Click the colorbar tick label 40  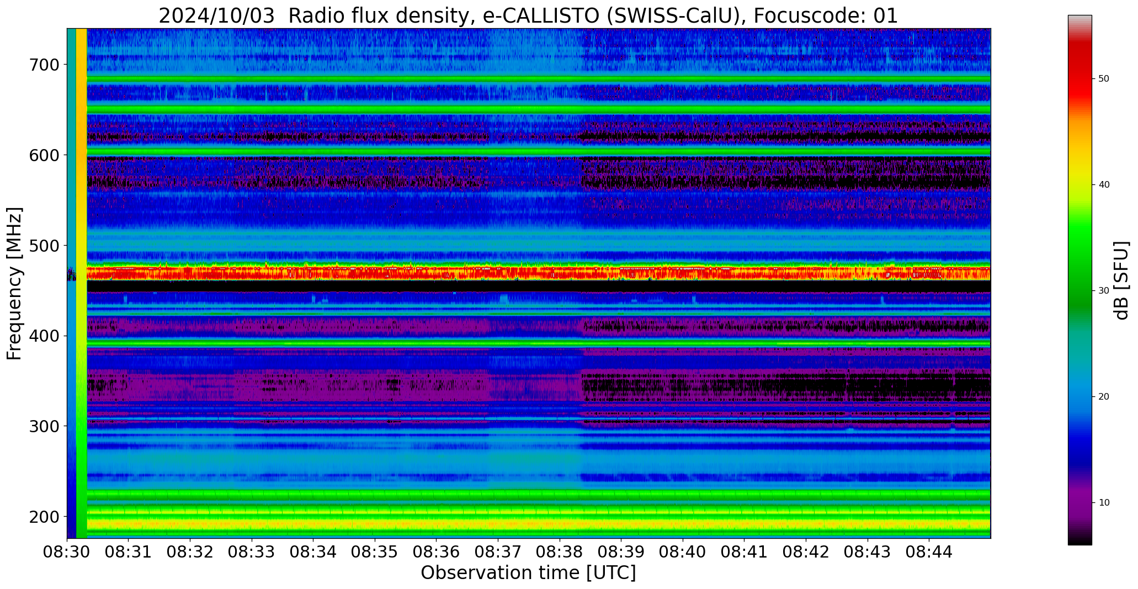1104,184
